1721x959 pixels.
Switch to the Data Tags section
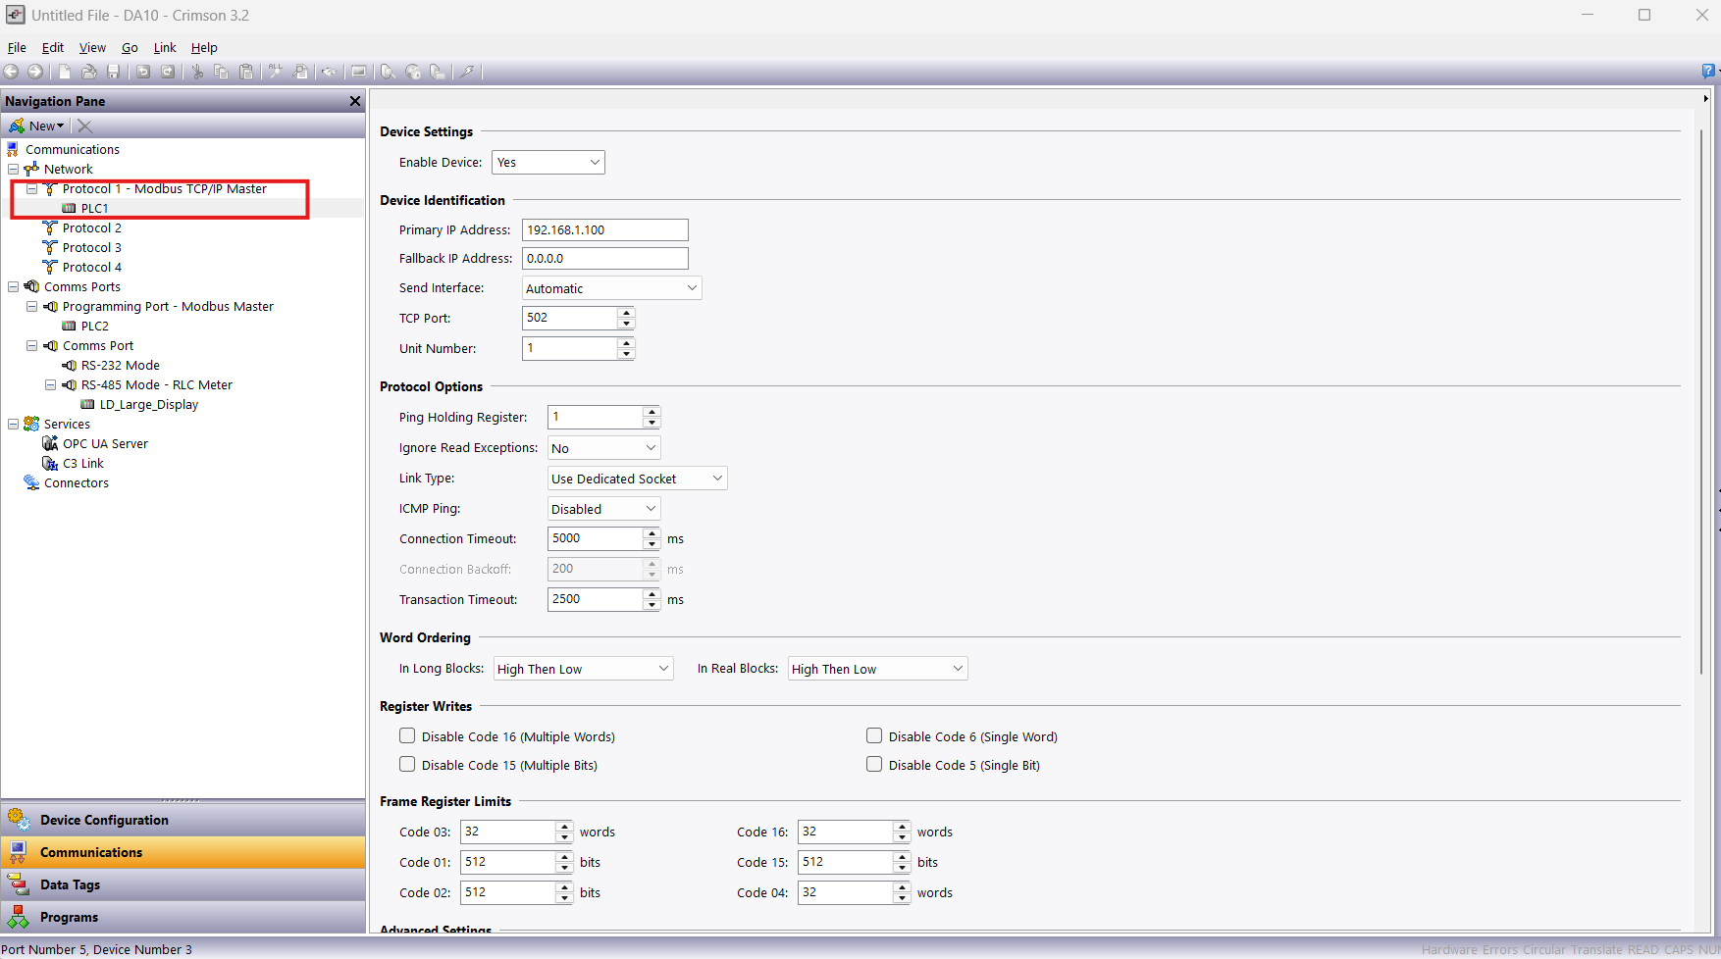(x=70, y=884)
